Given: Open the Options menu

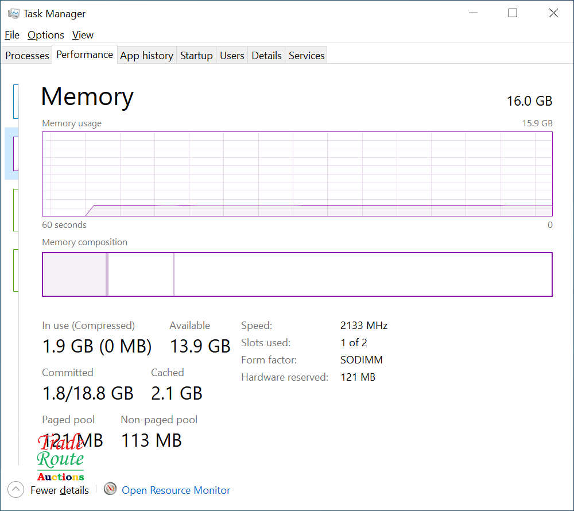Looking at the screenshot, I should pyautogui.click(x=46, y=35).
